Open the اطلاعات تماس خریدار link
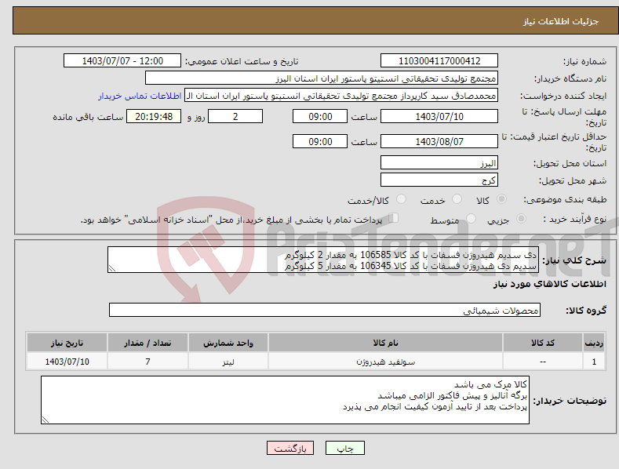Viewport: 619px width, 469px height. click(x=140, y=96)
